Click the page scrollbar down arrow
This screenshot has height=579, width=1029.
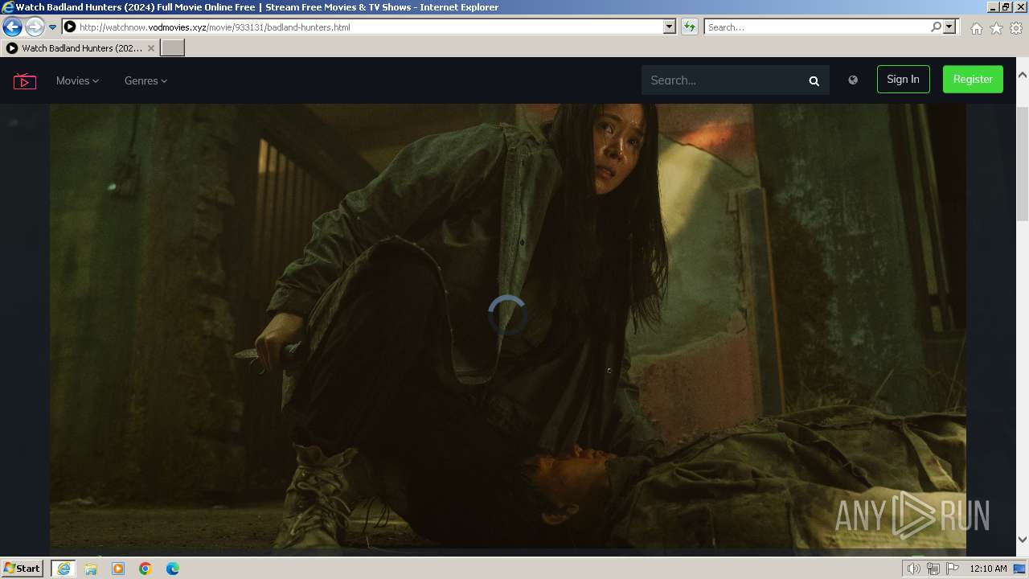[x=1023, y=540]
